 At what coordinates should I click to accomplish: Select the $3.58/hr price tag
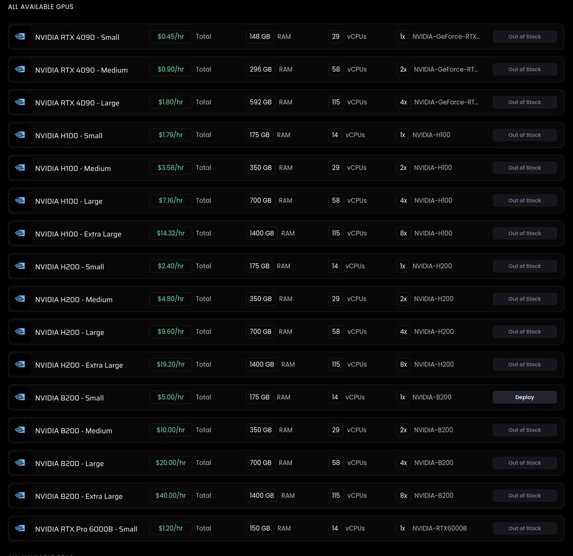(170, 168)
